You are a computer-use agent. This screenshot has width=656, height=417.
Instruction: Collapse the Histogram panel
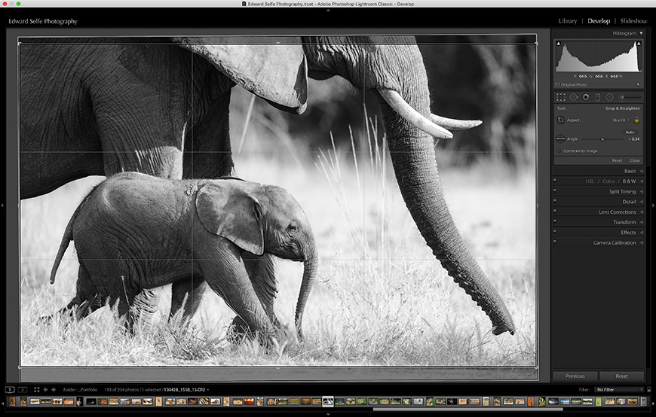click(x=641, y=33)
